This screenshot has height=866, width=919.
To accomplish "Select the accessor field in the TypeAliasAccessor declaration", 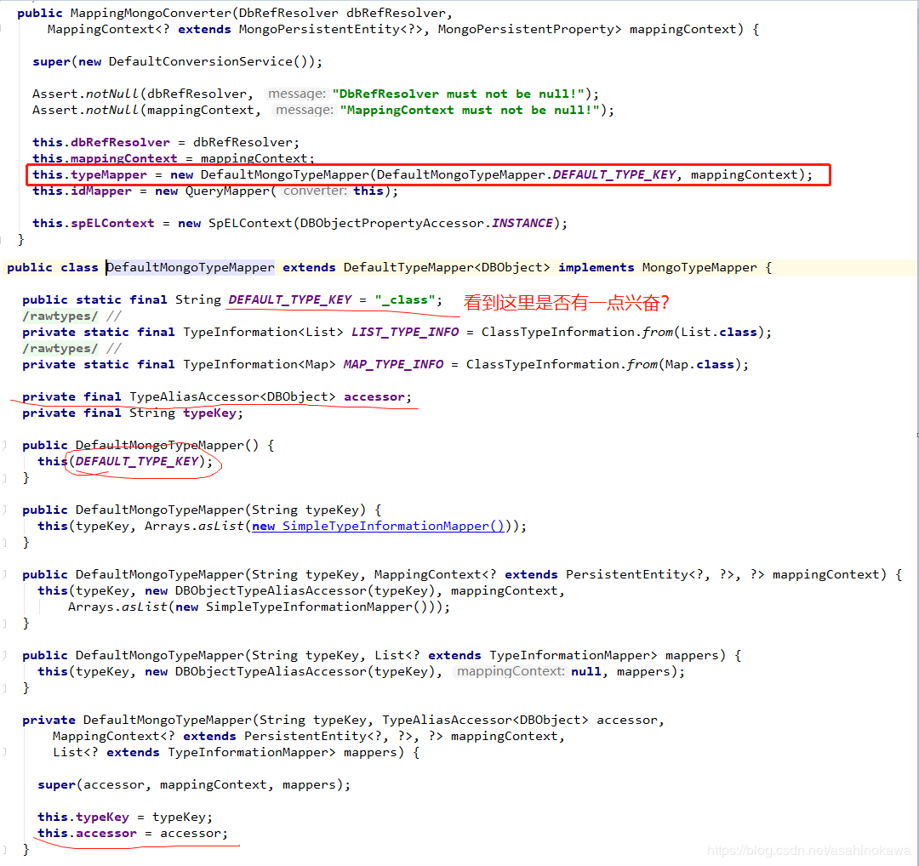I will [x=374, y=396].
